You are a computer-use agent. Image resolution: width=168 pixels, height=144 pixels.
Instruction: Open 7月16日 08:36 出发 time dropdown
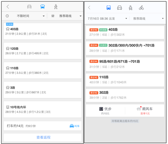(108, 19)
